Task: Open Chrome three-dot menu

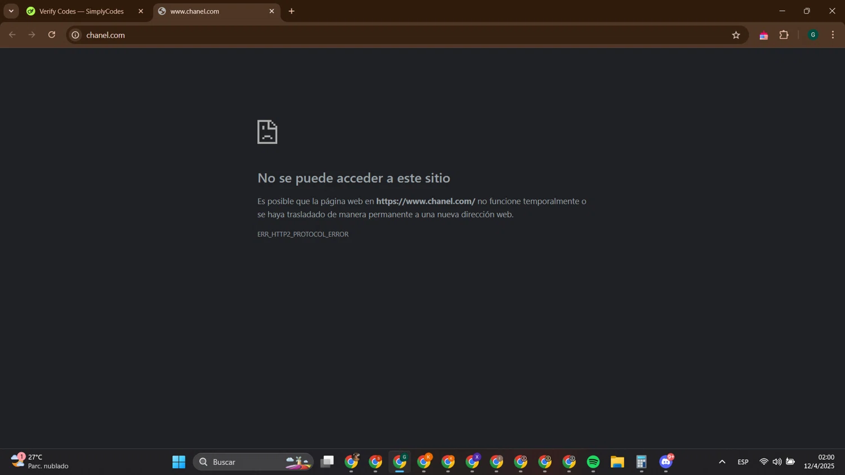Action: [x=833, y=35]
